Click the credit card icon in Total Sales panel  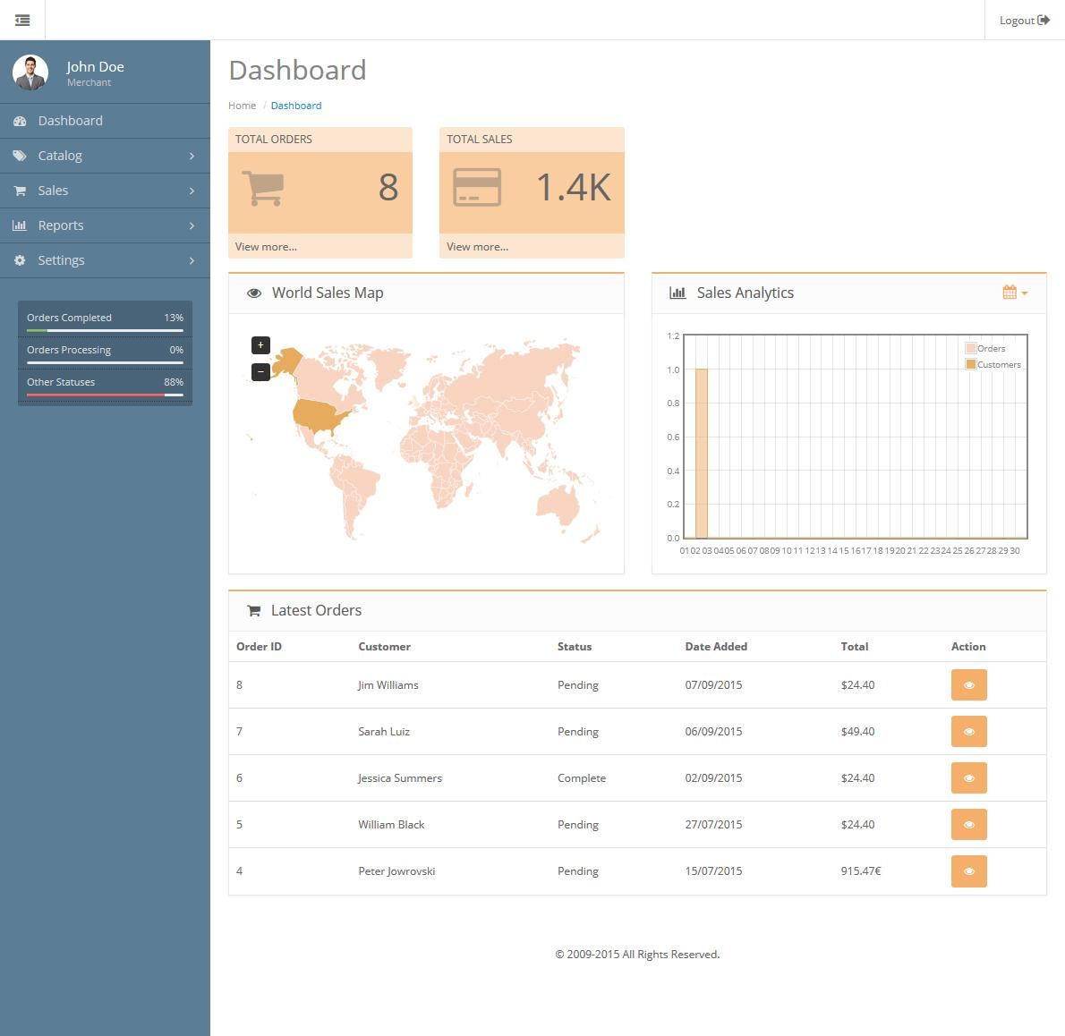point(477,188)
